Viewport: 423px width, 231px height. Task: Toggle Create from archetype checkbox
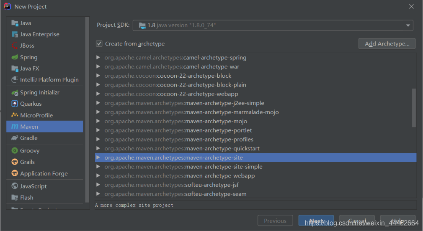coord(99,43)
